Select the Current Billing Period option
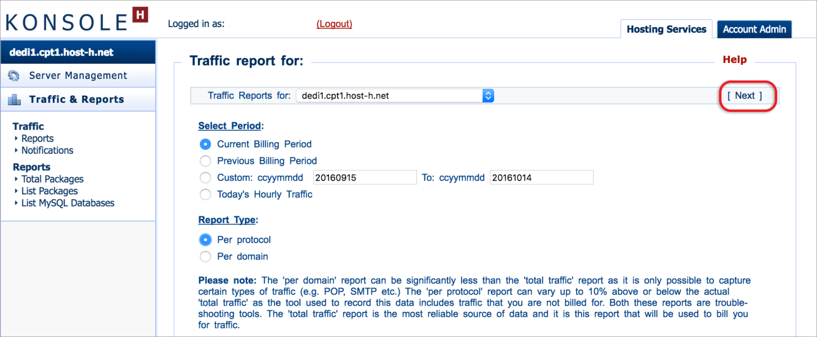The height and width of the screenshot is (337, 817). pyautogui.click(x=205, y=144)
